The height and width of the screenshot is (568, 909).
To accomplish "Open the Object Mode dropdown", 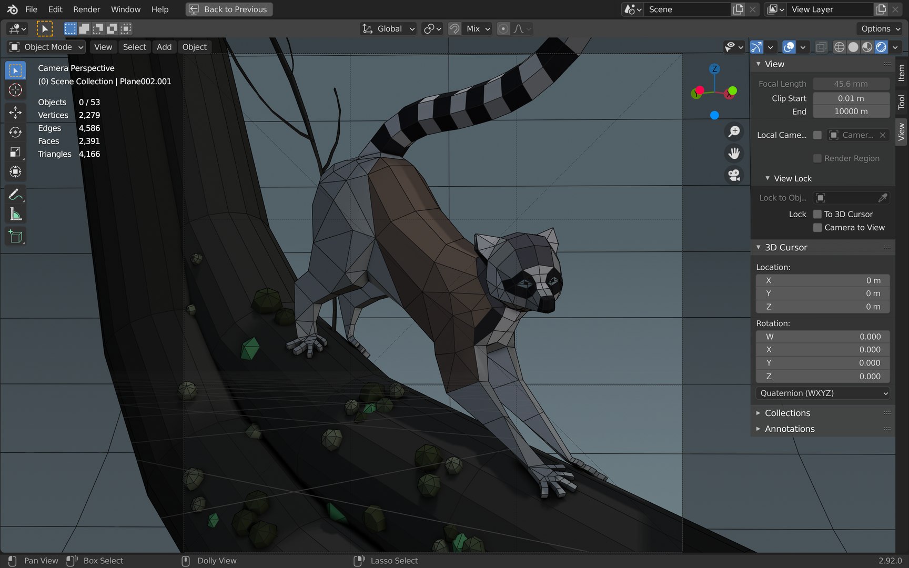I will 46,47.
